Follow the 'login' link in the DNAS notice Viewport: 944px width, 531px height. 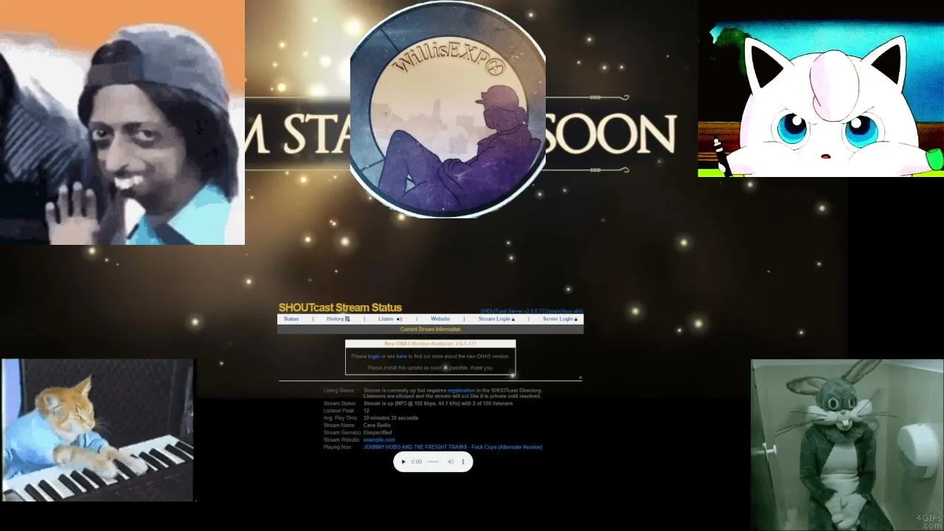(x=374, y=356)
